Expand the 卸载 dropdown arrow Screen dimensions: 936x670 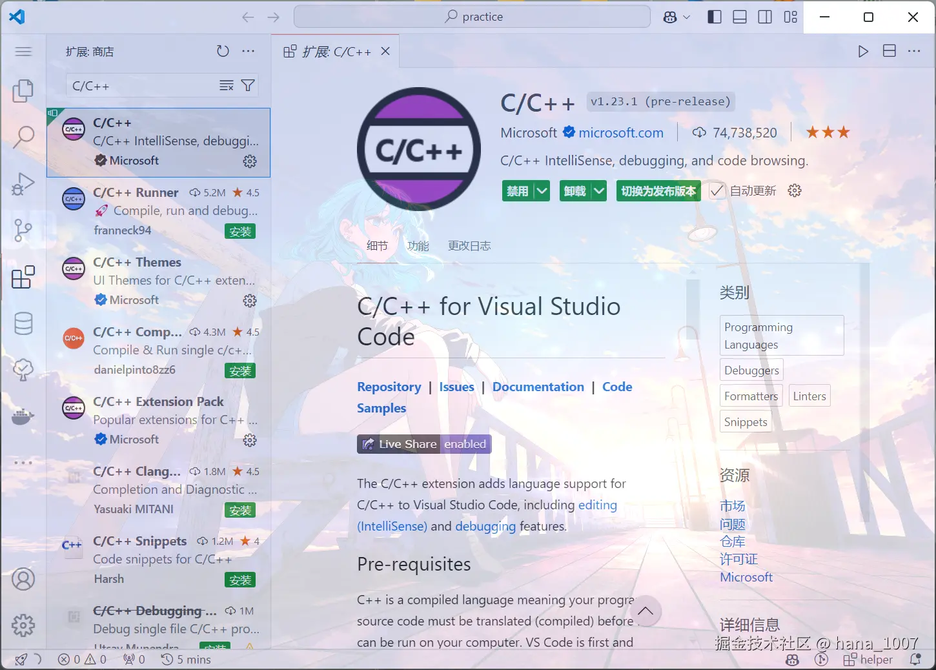coord(599,190)
